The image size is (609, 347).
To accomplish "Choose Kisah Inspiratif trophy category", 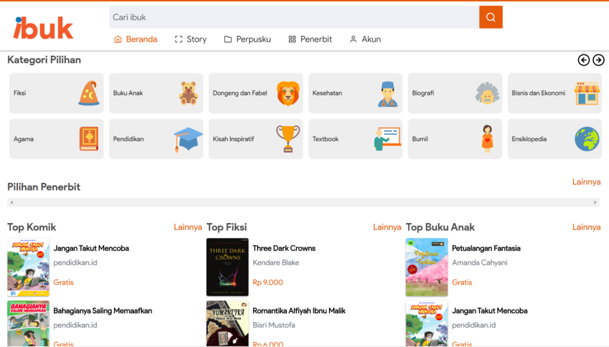I will point(255,139).
